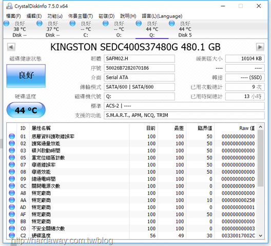Click status icon of attribute row BB
271x246 pixels.
(12, 221)
